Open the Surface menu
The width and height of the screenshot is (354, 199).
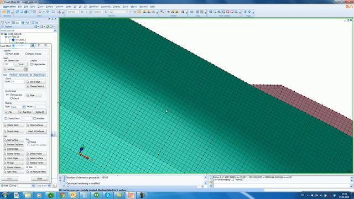tap(49, 7)
